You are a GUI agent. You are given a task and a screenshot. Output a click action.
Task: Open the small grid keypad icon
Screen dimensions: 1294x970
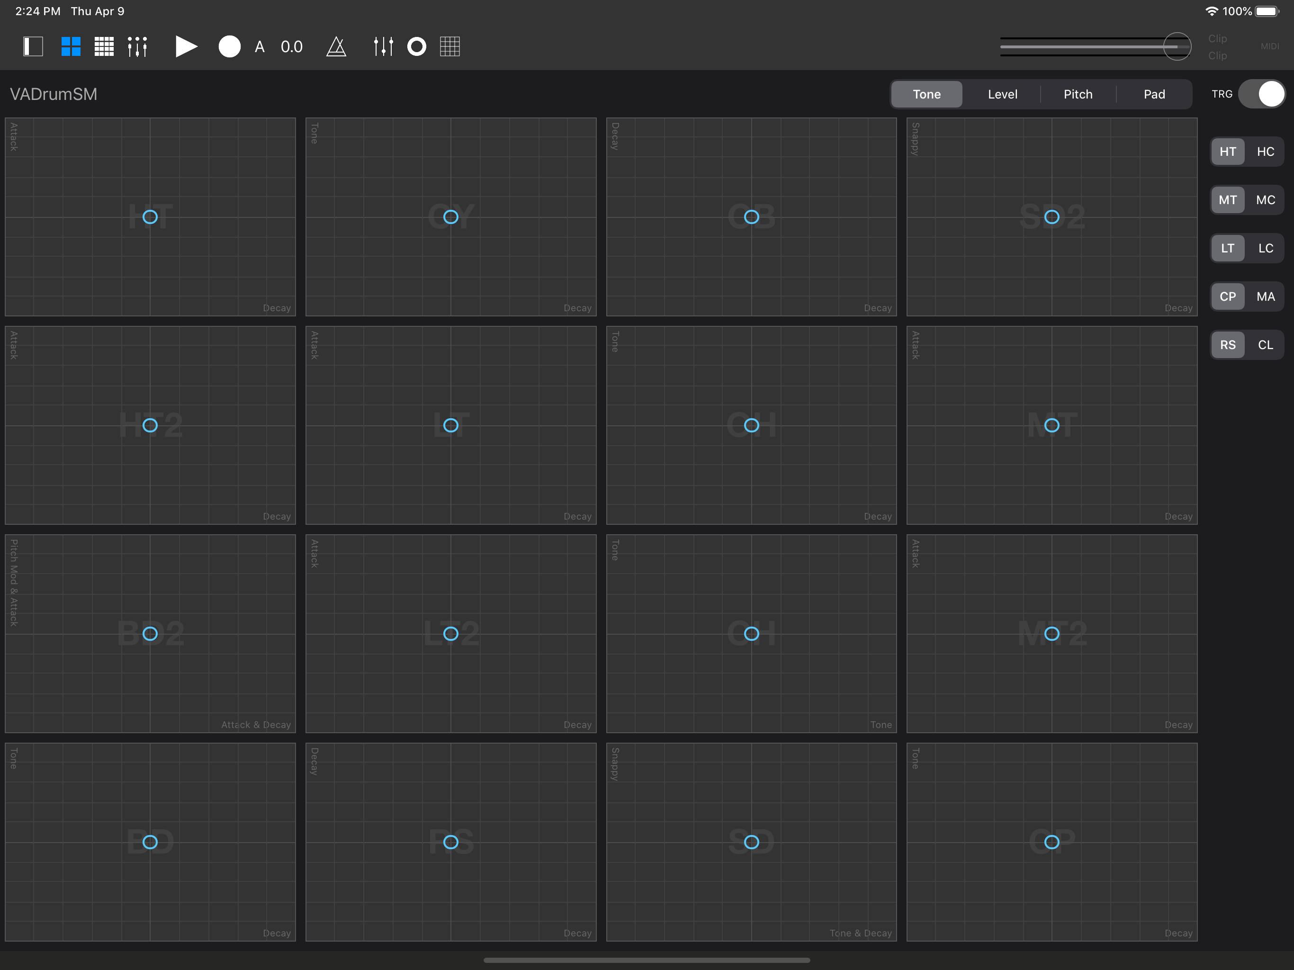tap(450, 47)
